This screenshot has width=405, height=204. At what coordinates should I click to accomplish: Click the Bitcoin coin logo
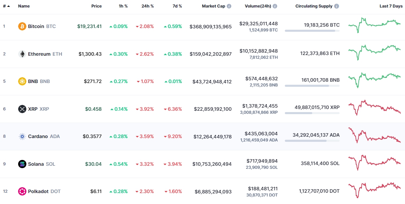pos(22,26)
